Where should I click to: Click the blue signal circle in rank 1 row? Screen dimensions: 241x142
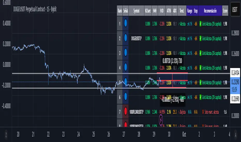coord(125,23)
